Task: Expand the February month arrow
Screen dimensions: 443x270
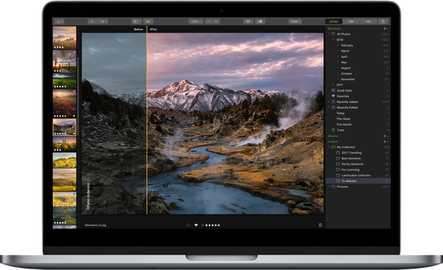Action: pyautogui.click(x=338, y=45)
